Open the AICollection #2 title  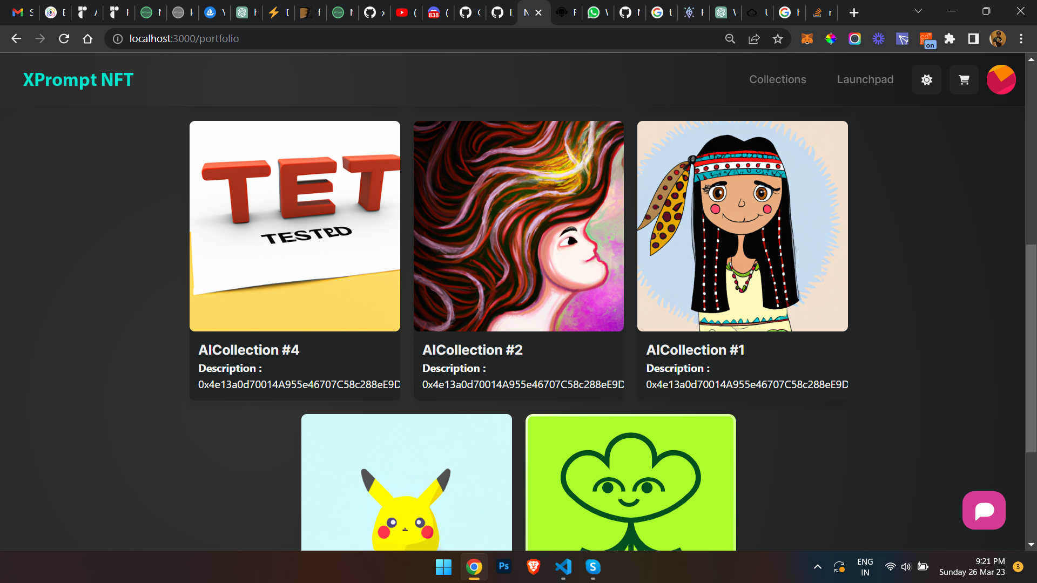click(472, 350)
